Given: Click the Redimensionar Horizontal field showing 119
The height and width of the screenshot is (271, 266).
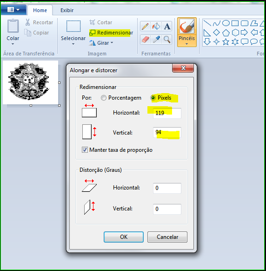Looking at the screenshot, I should pos(167,113).
